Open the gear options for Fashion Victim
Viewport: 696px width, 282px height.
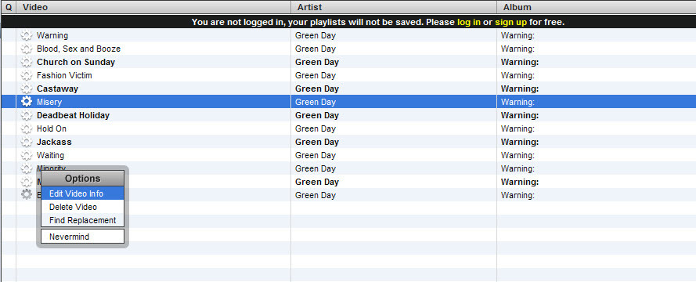27,75
